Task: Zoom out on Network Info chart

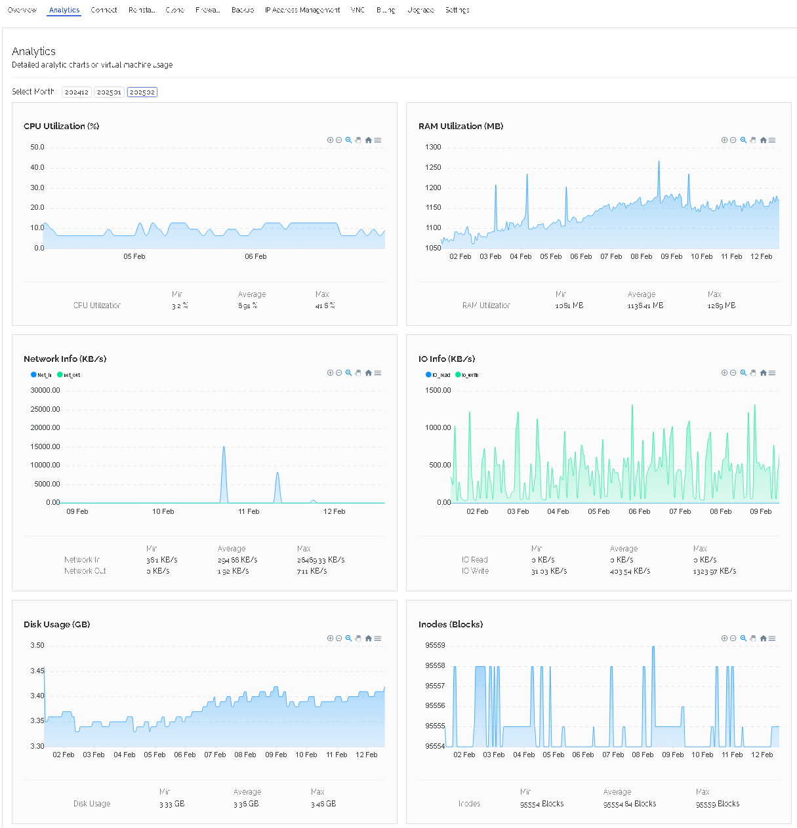Action: 339,373
